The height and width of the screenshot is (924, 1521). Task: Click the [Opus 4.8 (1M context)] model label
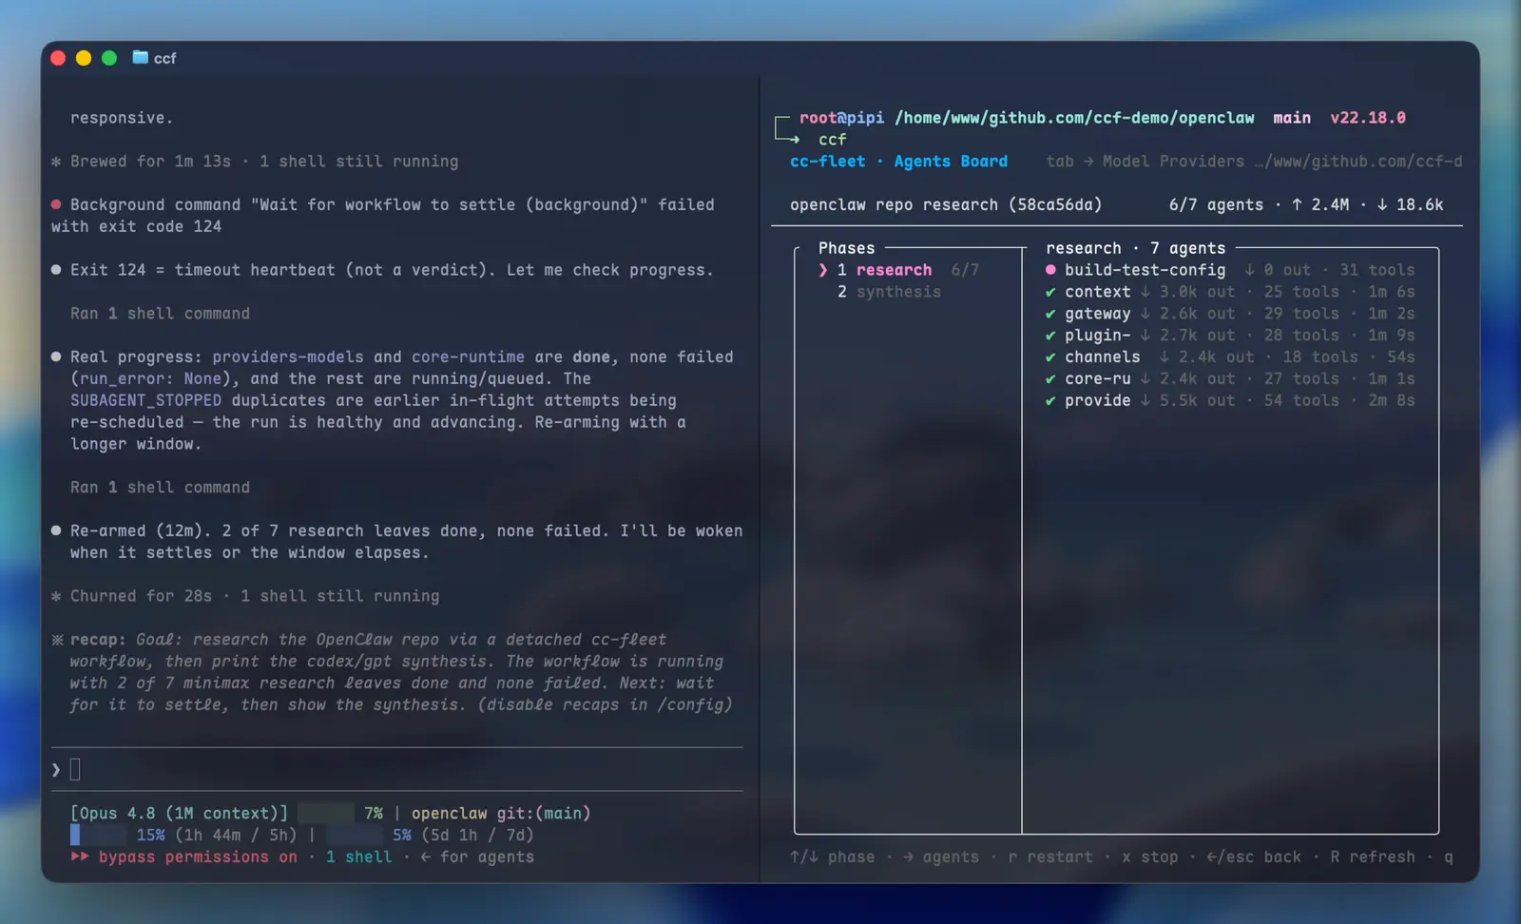pyautogui.click(x=179, y=814)
